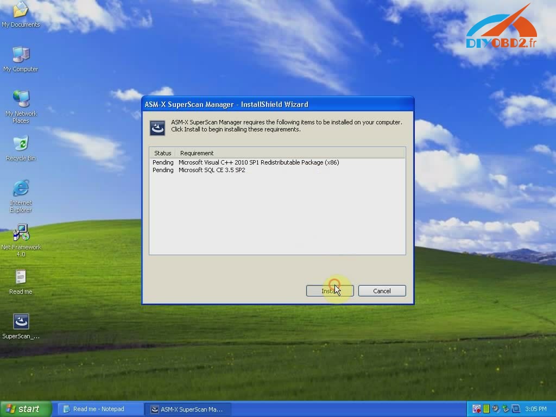Open the antivirus icon in the system tray

pos(476,409)
